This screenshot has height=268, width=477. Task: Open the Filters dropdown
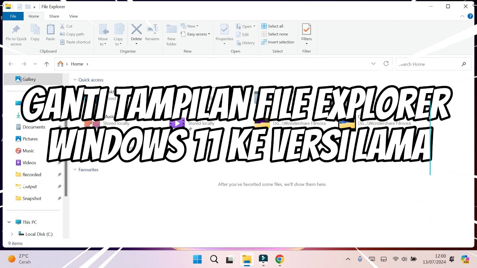click(x=307, y=34)
